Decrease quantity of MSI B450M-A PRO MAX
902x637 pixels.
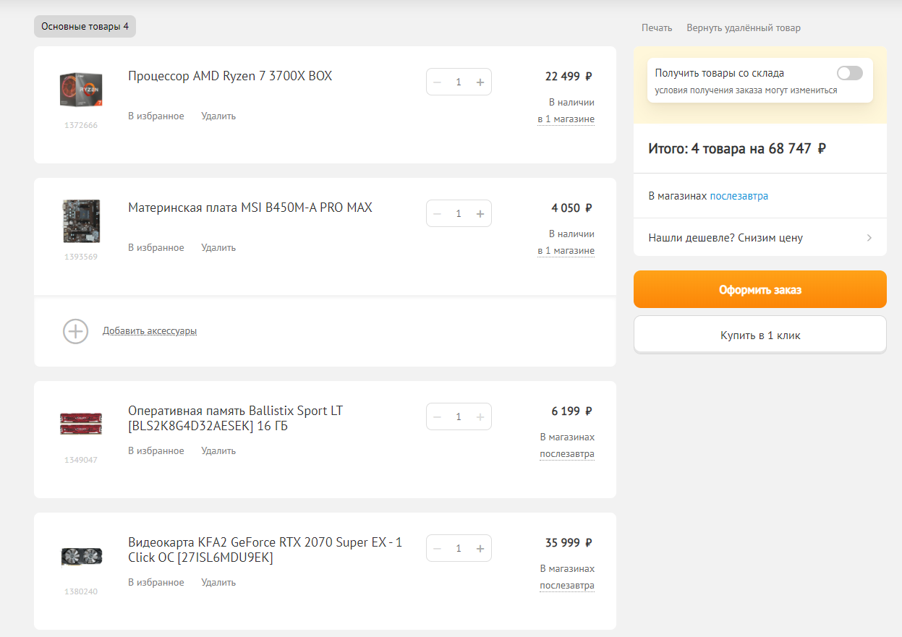pos(437,214)
